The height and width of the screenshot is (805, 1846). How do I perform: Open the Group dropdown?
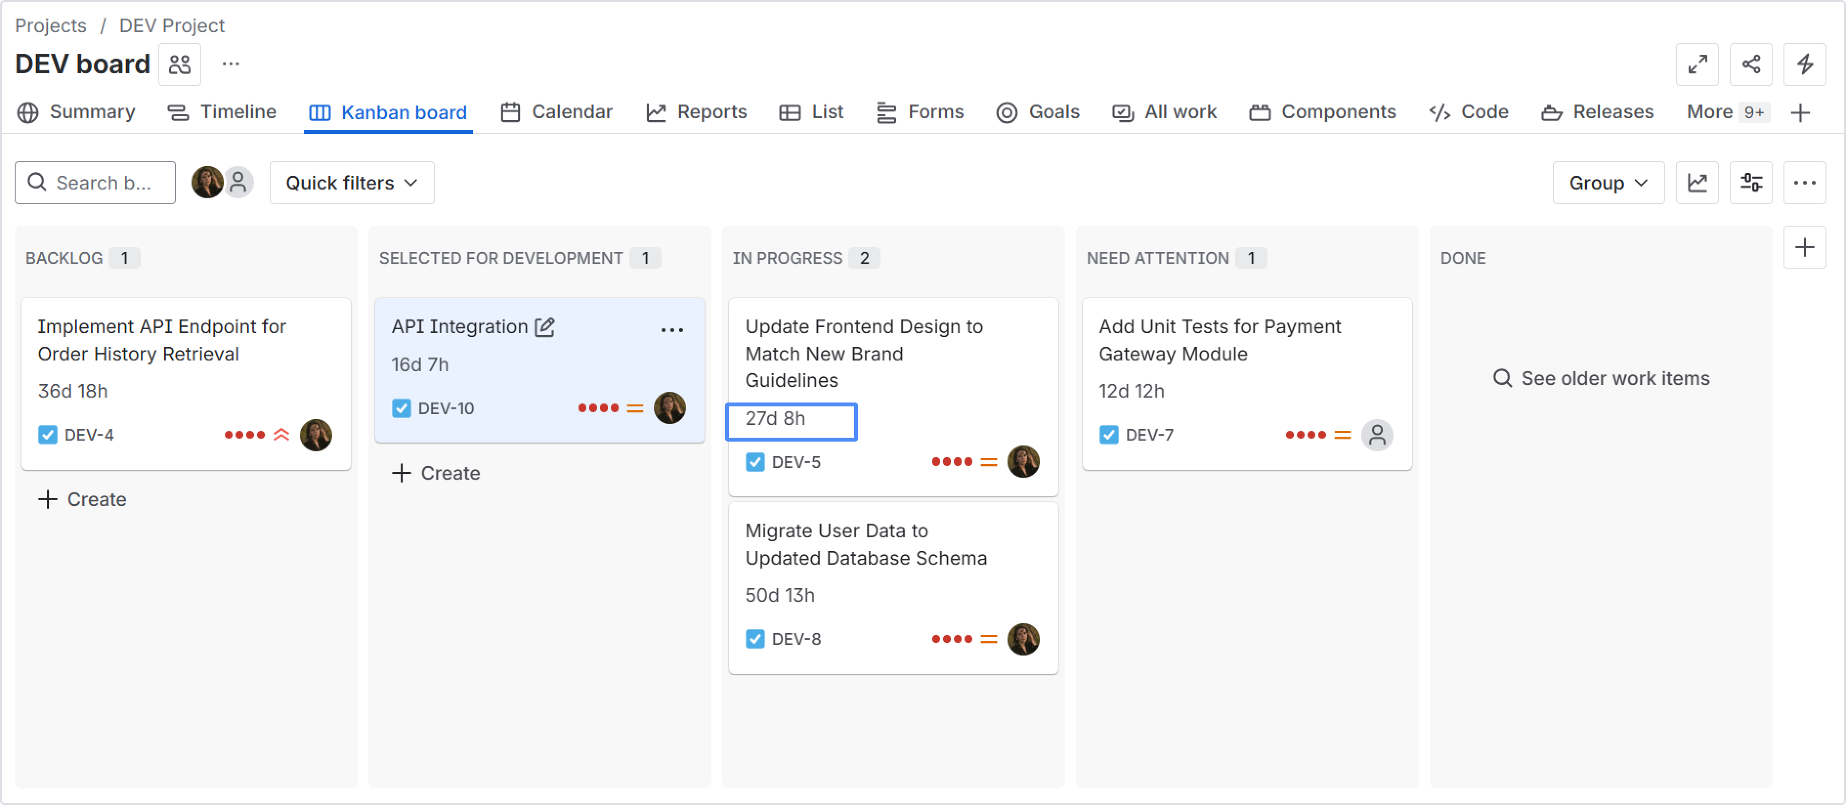1608,183
